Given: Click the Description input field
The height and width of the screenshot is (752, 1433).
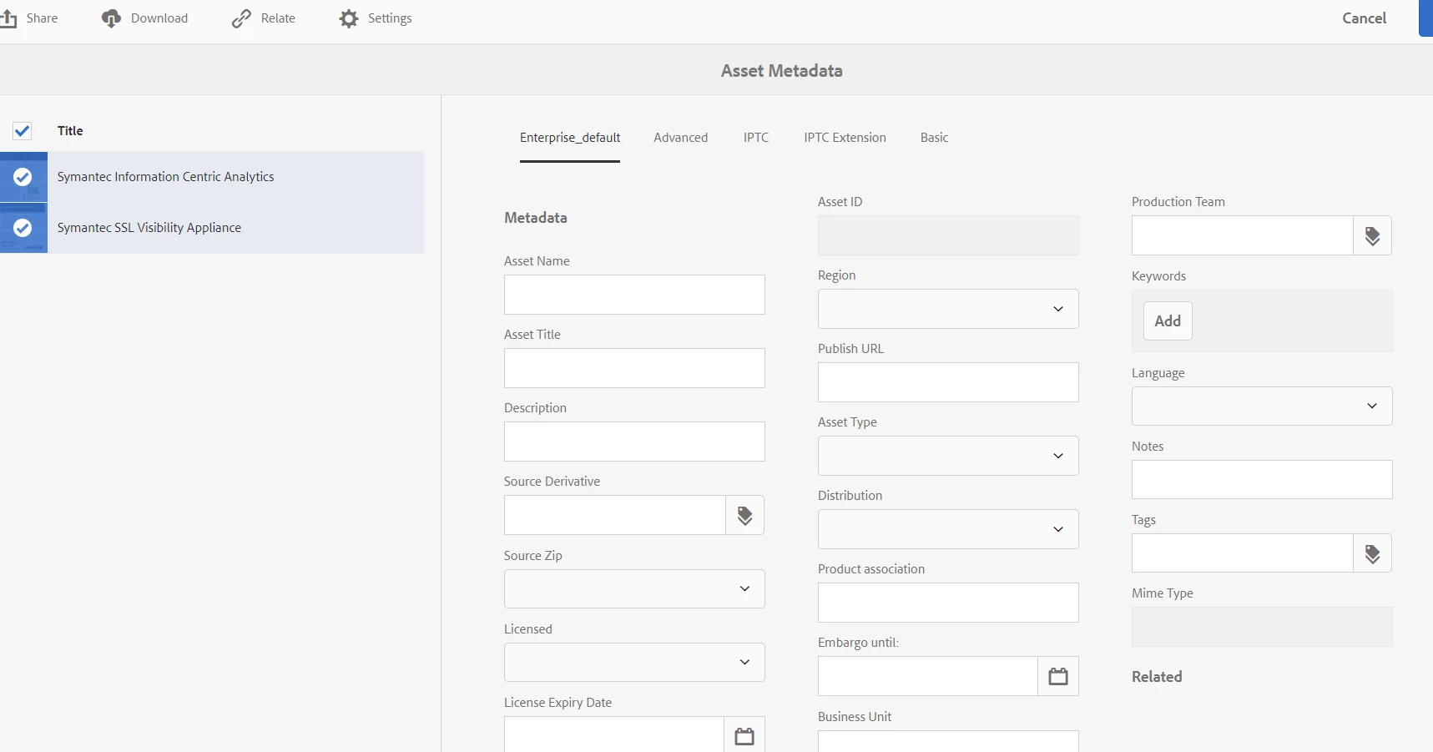Looking at the screenshot, I should click(634, 442).
